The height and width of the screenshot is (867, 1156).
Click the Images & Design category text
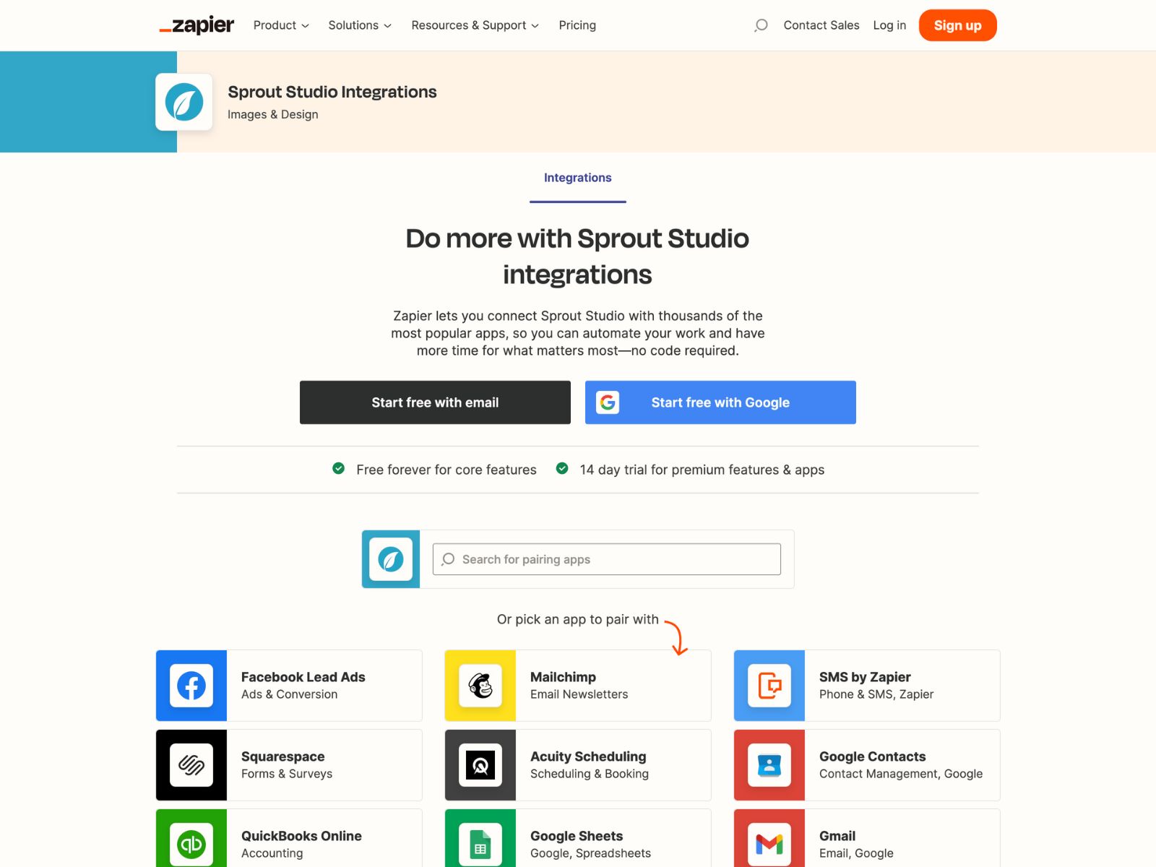(x=273, y=114)
